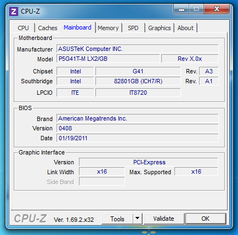Select the ASUSTeK Computer INC. manufacturer field

coord(137,49)
